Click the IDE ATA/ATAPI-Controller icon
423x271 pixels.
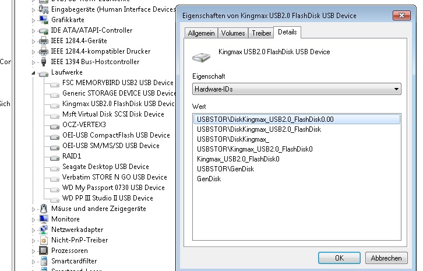(x=43, y=30)
